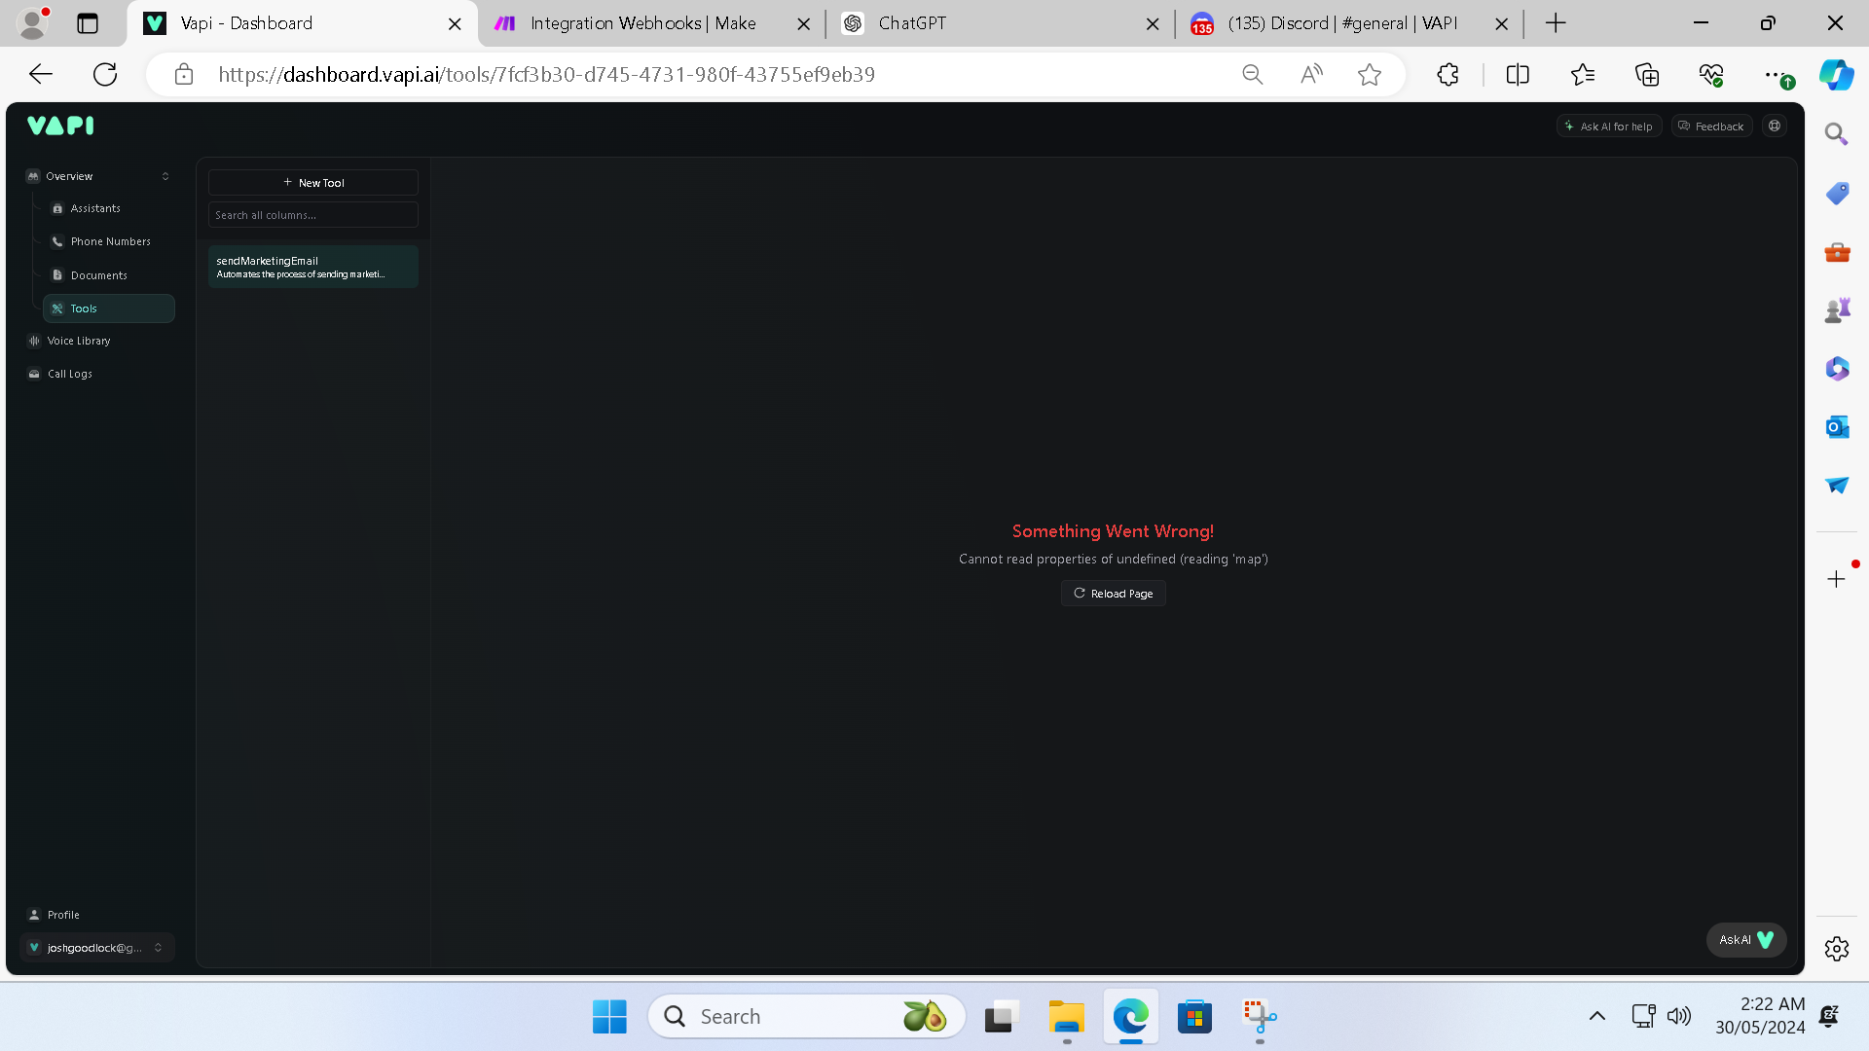This screenshot has width=1869, height=1051.
Task: Switch to Integration Webhooks Make tab
Action: tap(642, 23)
